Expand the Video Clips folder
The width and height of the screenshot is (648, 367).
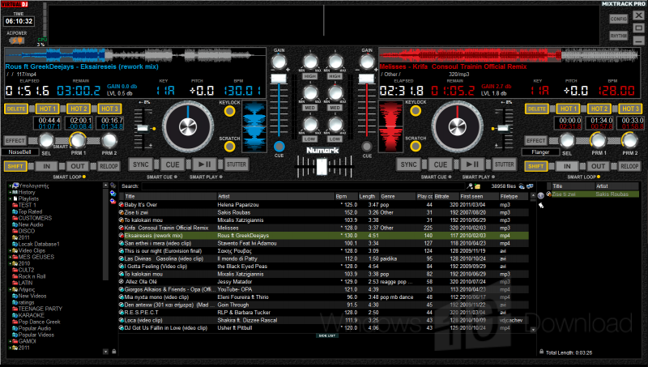(x=10, y=250)
